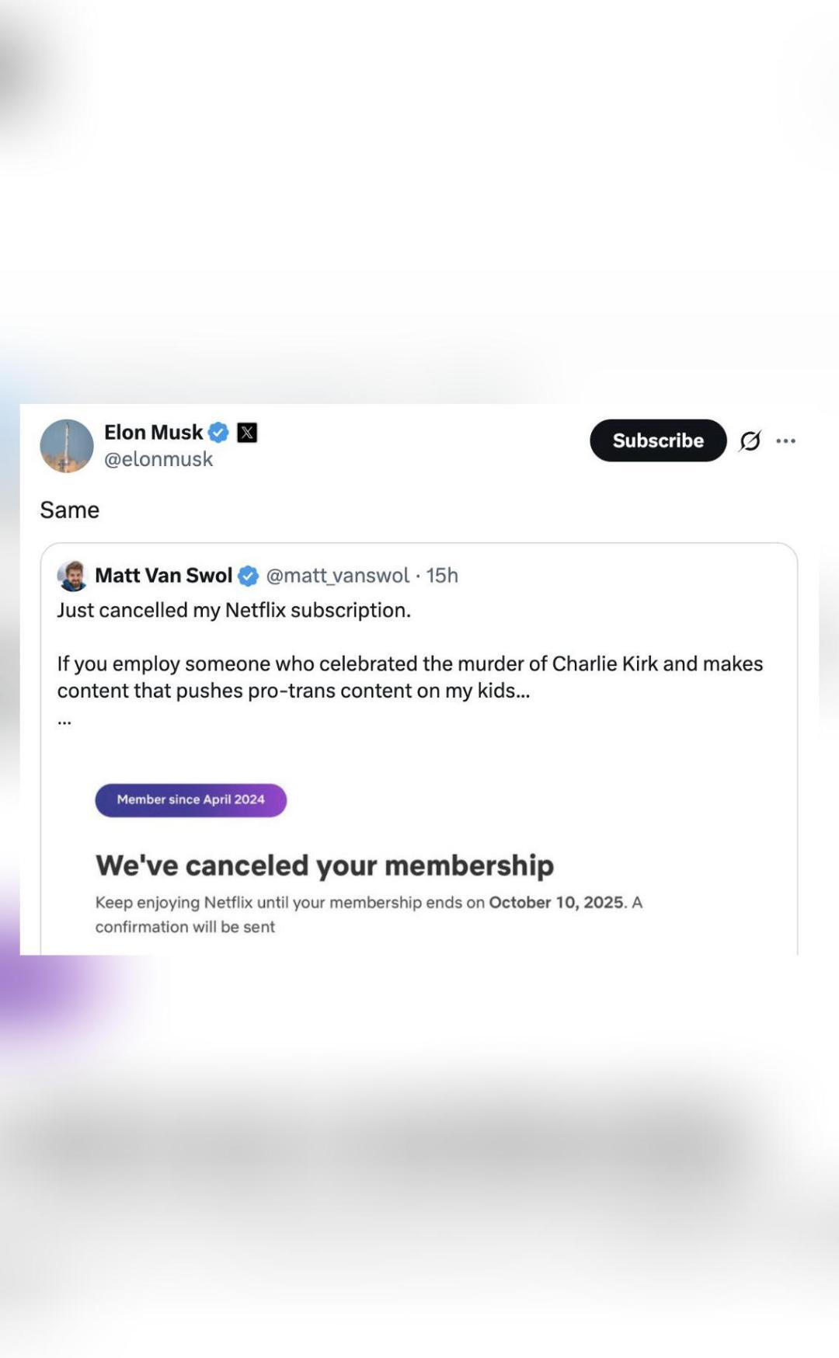Open the @matt_vanswol handle
839x1358 pixels.
click(x=337, y=576)
